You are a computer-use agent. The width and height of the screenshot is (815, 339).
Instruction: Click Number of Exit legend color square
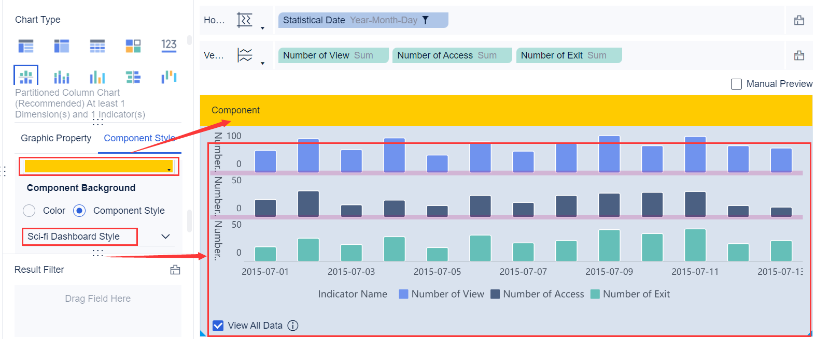(595, 294)
